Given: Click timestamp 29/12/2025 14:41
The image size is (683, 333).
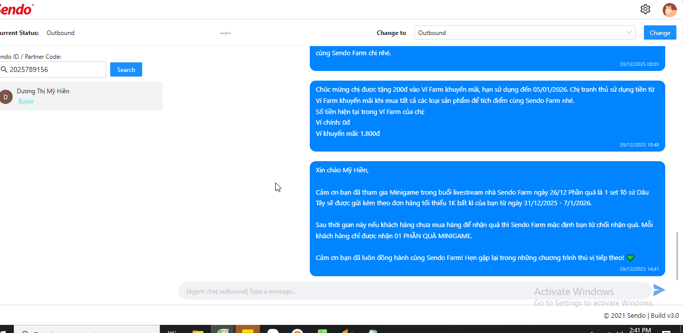Looking at the screenshot, I should tap(639, 269).
